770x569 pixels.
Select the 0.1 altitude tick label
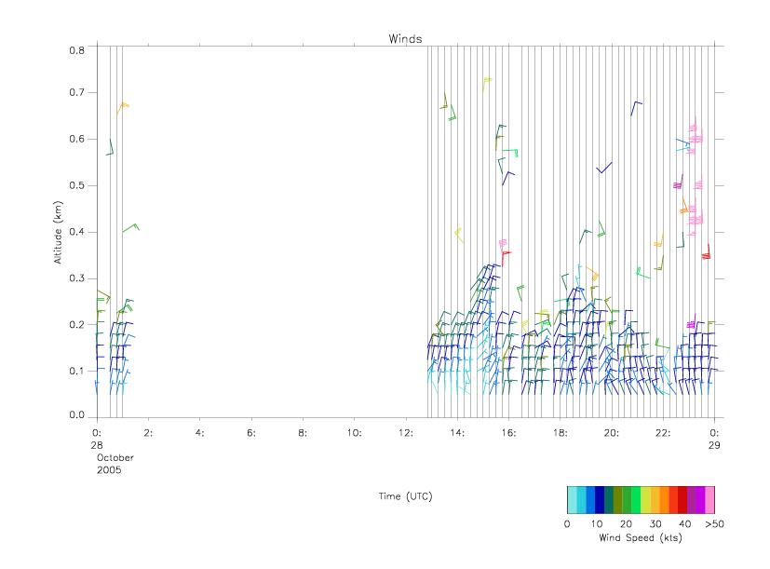(x=76, y=371)
